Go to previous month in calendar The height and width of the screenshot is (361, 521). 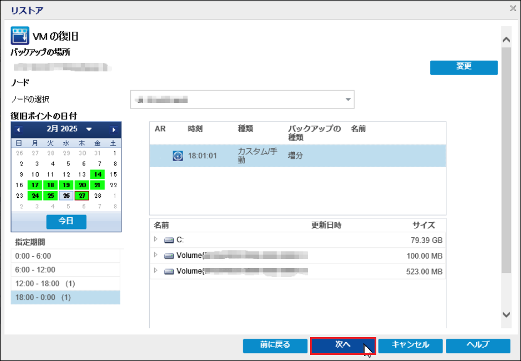tap(18, 129)
